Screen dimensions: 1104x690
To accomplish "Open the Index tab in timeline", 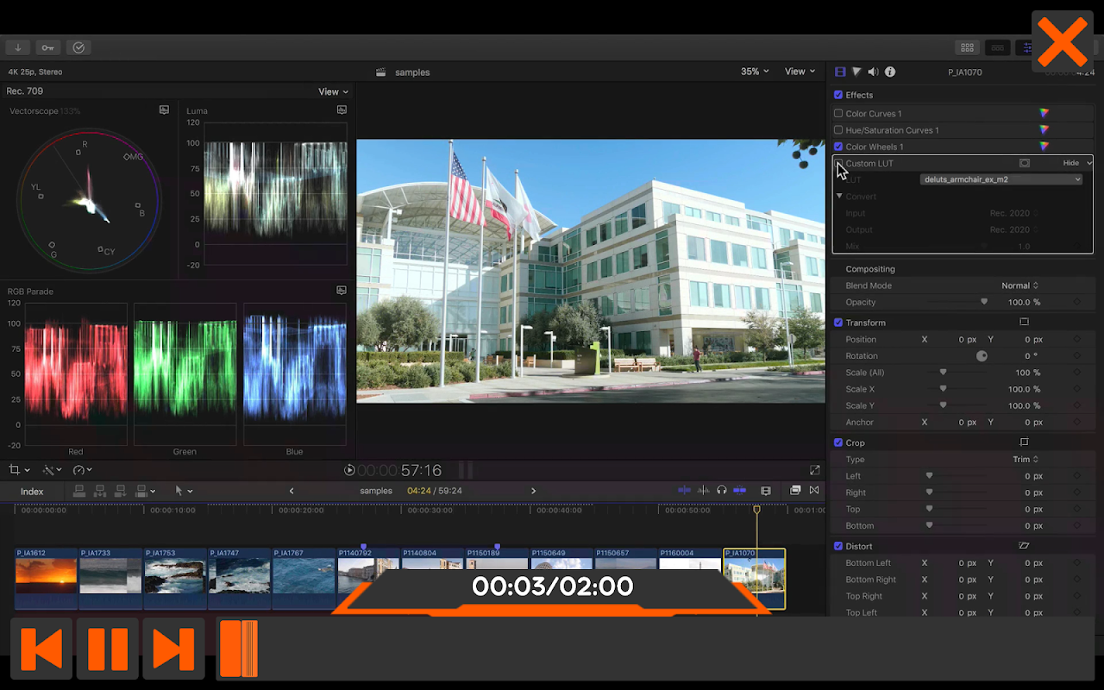I will click(x=32, y=492).
